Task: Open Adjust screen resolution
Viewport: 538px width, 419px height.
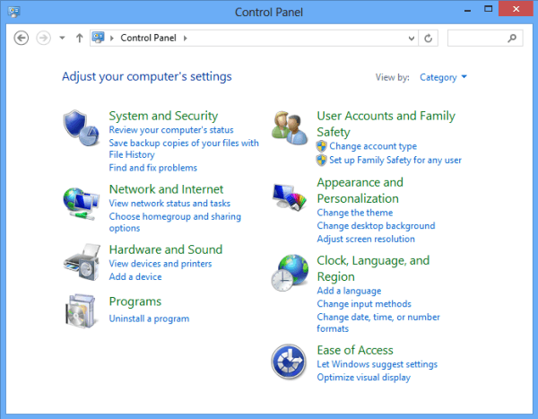Action: pos(366,239)
